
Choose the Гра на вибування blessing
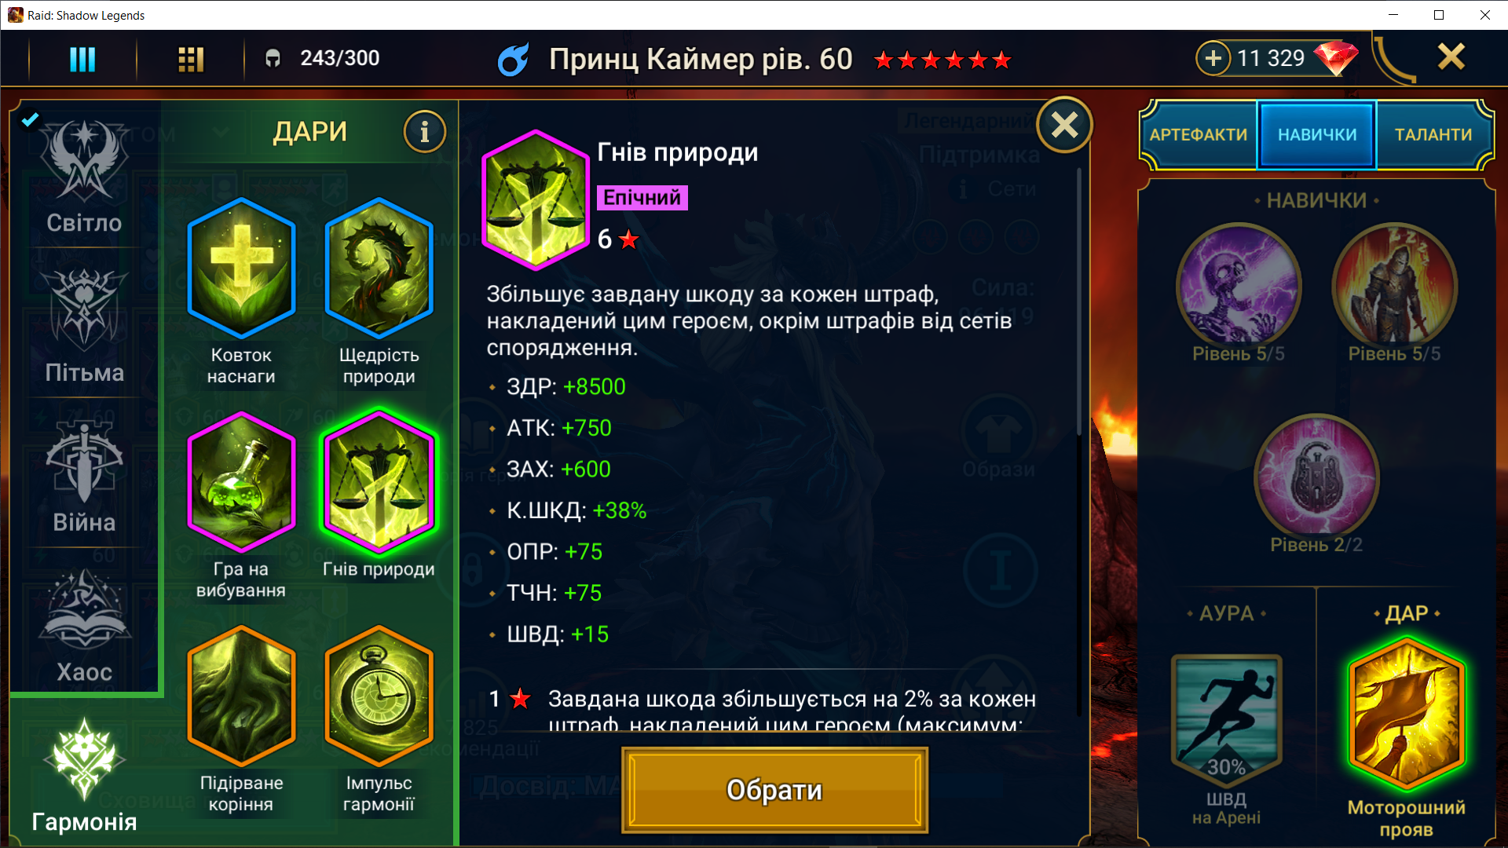point(241,481)
